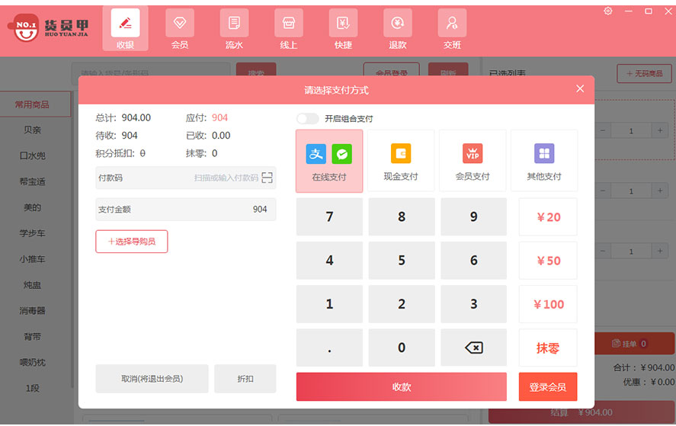
Task: Switch to the 收银 cashier tab
Action: (126, 29)
